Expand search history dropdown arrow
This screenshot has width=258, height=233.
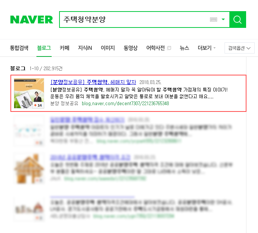223,19
